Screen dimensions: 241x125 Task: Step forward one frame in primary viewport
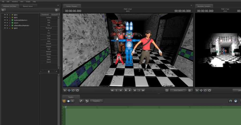[135, 90]
